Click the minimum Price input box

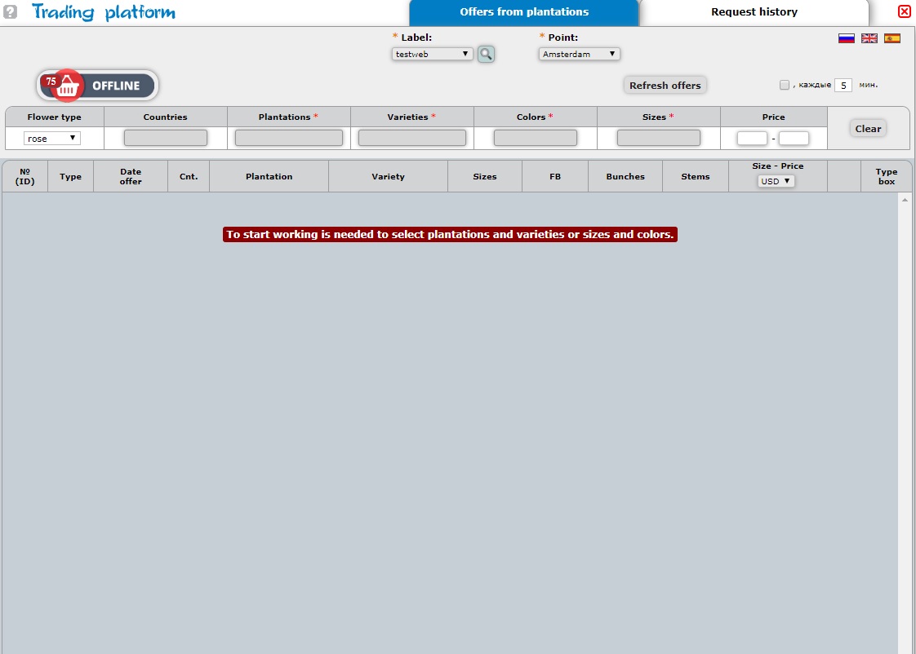[752, 139]
